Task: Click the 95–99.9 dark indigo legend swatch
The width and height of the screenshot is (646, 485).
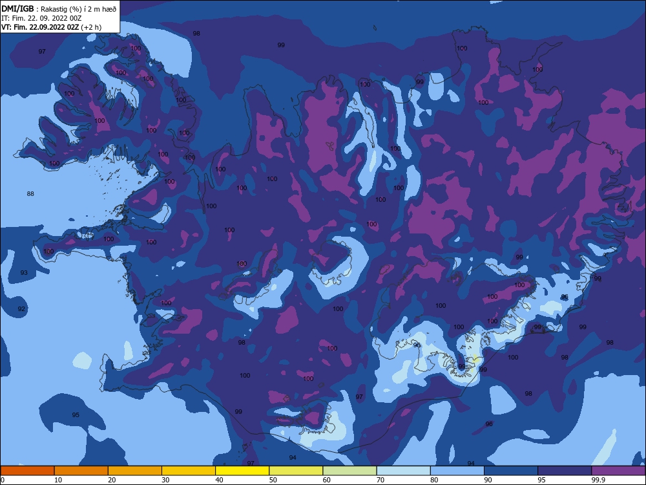Action: coord(565,471)
